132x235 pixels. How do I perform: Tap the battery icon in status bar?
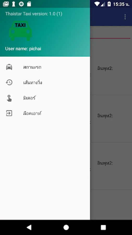(109, 4)
